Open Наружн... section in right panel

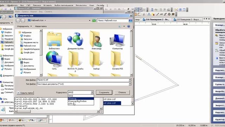(219, 71)
